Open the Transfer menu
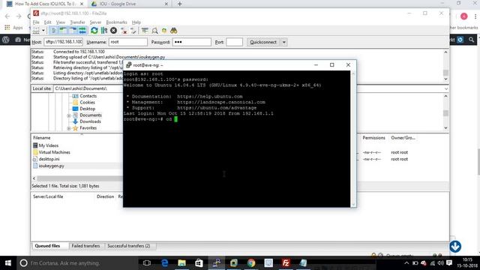The height and width of the screenshot is (270, 480). point(77,22)
